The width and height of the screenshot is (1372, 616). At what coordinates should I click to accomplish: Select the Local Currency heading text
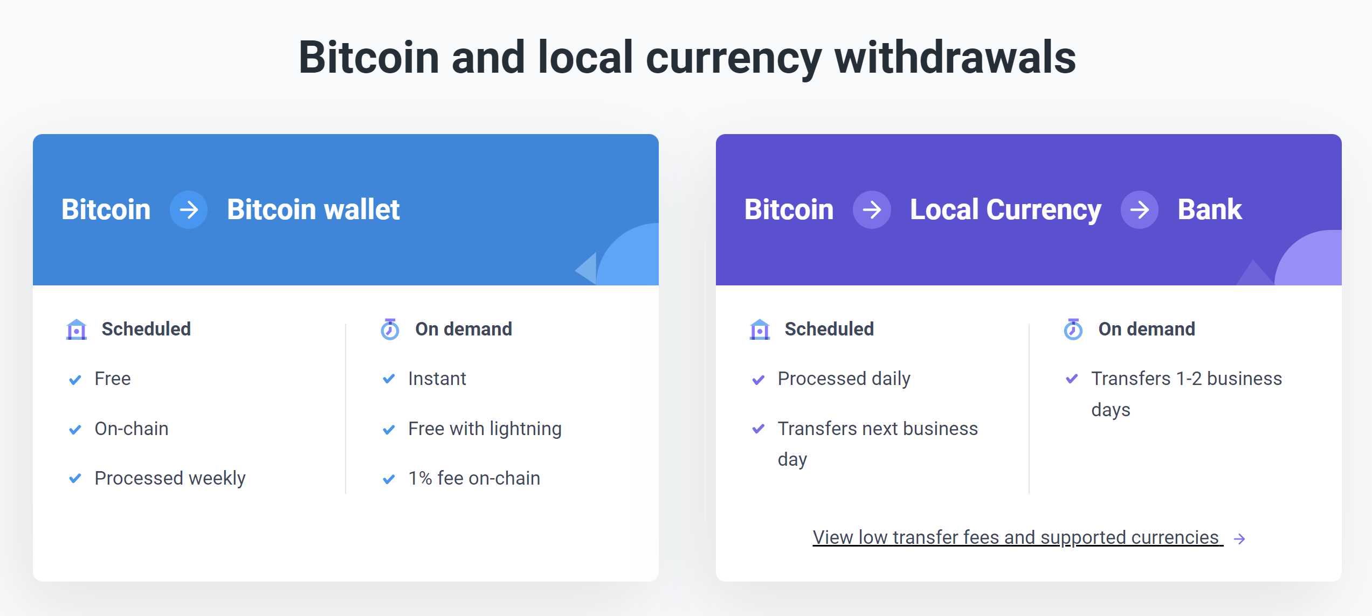[1005, 209]
